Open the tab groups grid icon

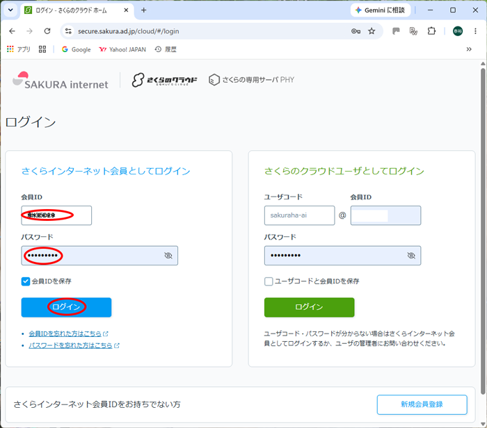[x=42, y=49]
